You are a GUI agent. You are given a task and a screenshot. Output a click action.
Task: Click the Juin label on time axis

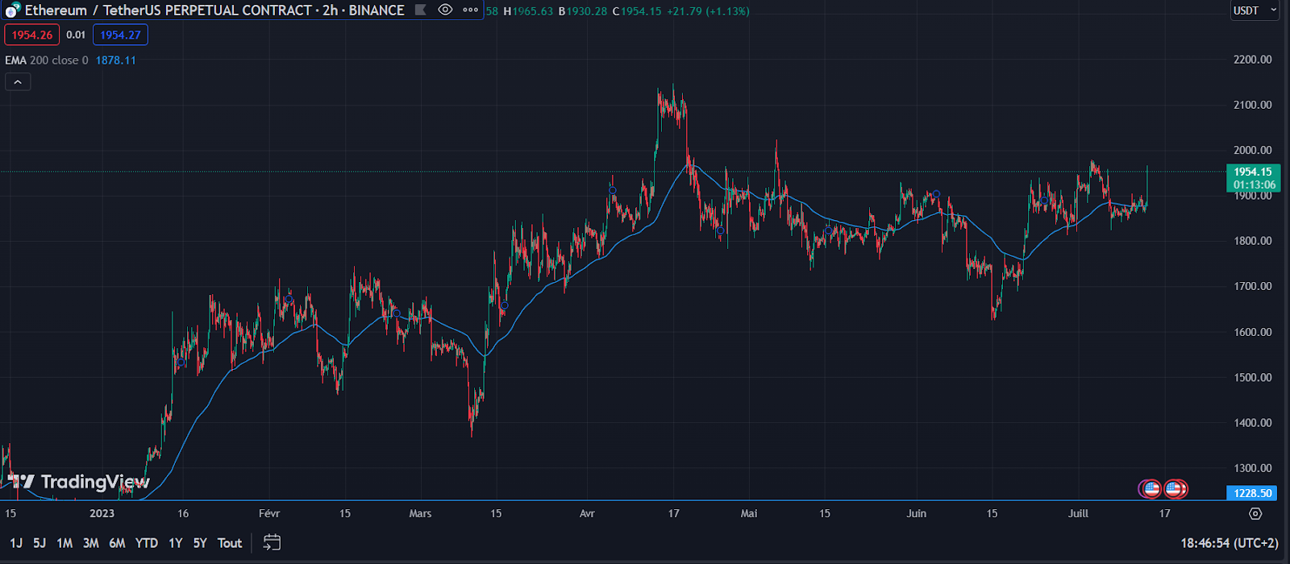[916, 513]
